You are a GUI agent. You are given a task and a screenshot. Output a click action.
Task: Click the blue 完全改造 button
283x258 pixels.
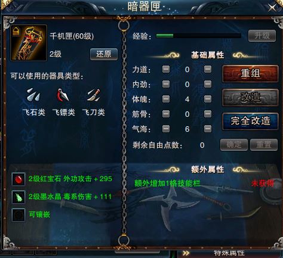point(250,121)
